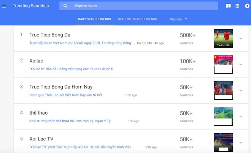Expand the Xoilac trend row

(x=240, y=65)
